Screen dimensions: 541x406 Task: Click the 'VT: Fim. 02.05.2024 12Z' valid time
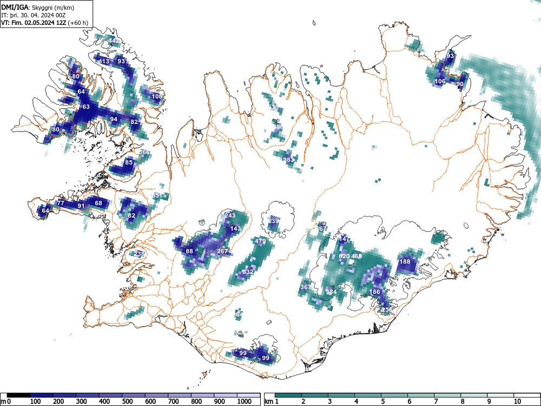34,23
